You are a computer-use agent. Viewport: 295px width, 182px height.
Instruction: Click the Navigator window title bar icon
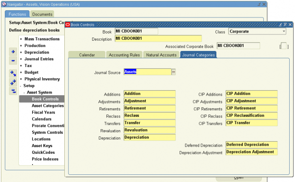(x=4, y=4)
